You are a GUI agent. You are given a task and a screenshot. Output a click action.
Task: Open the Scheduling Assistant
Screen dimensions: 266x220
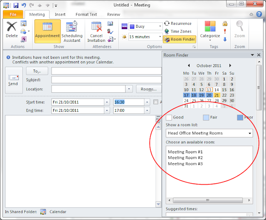pyautogui.click(x=72, y=31)
